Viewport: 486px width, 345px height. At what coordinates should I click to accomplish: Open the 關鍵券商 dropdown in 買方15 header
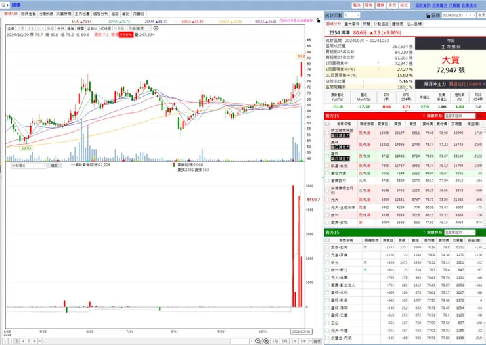pyautogui.click(x=460, y=116)
